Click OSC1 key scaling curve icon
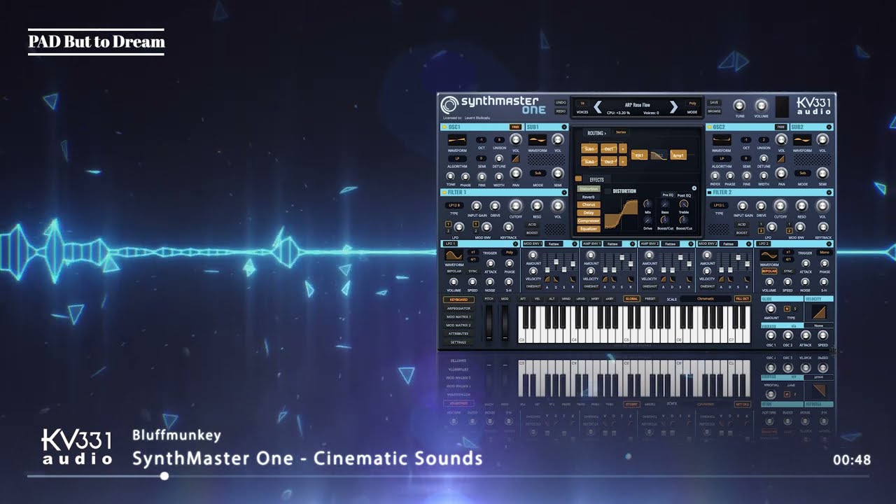The image size is (896, 504). (516, 159)
